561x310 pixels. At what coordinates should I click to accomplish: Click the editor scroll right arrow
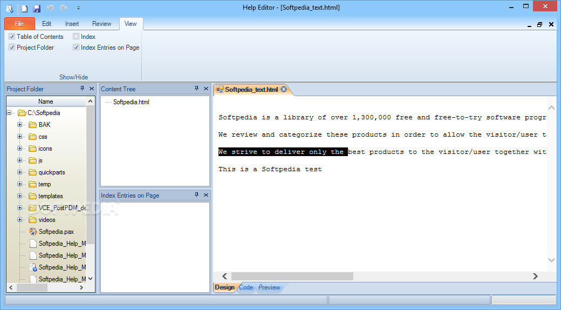(535, 276)
